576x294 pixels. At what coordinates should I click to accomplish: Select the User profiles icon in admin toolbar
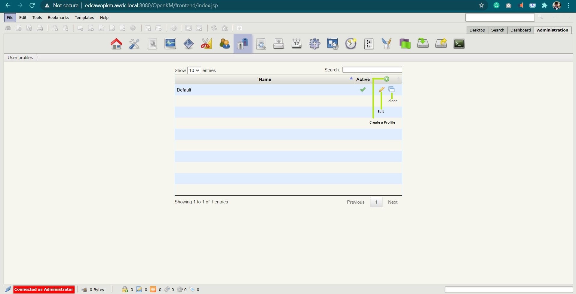[x=243, y=44]
